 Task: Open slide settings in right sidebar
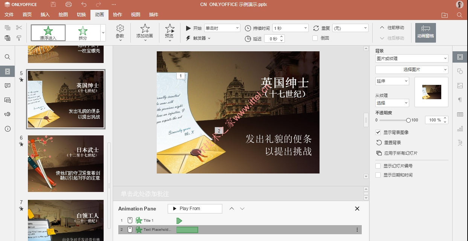[460, 57]
